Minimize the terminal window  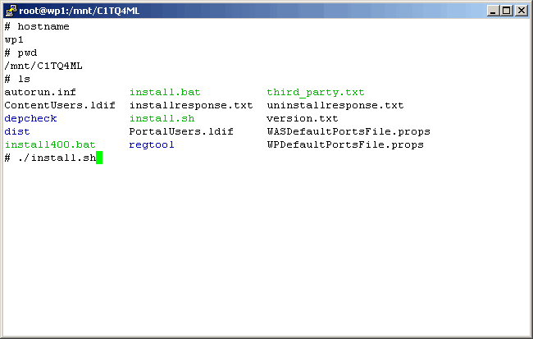pyautogui.click(x=493, y=11)
